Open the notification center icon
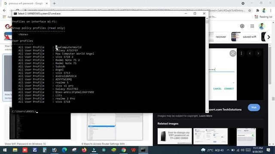The width and height of the screenshot is (275, 154). click(268, 150)
